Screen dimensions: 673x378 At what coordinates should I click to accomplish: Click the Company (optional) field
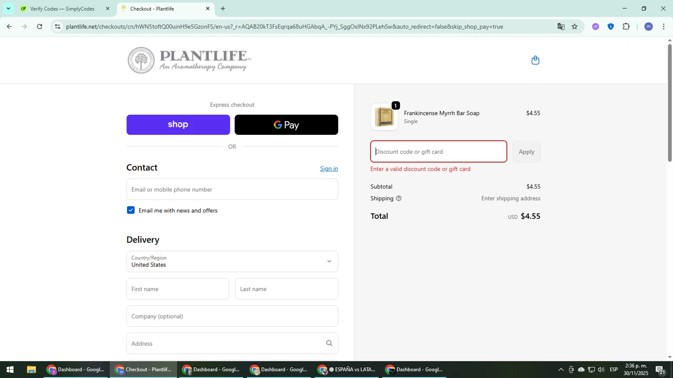232,316
